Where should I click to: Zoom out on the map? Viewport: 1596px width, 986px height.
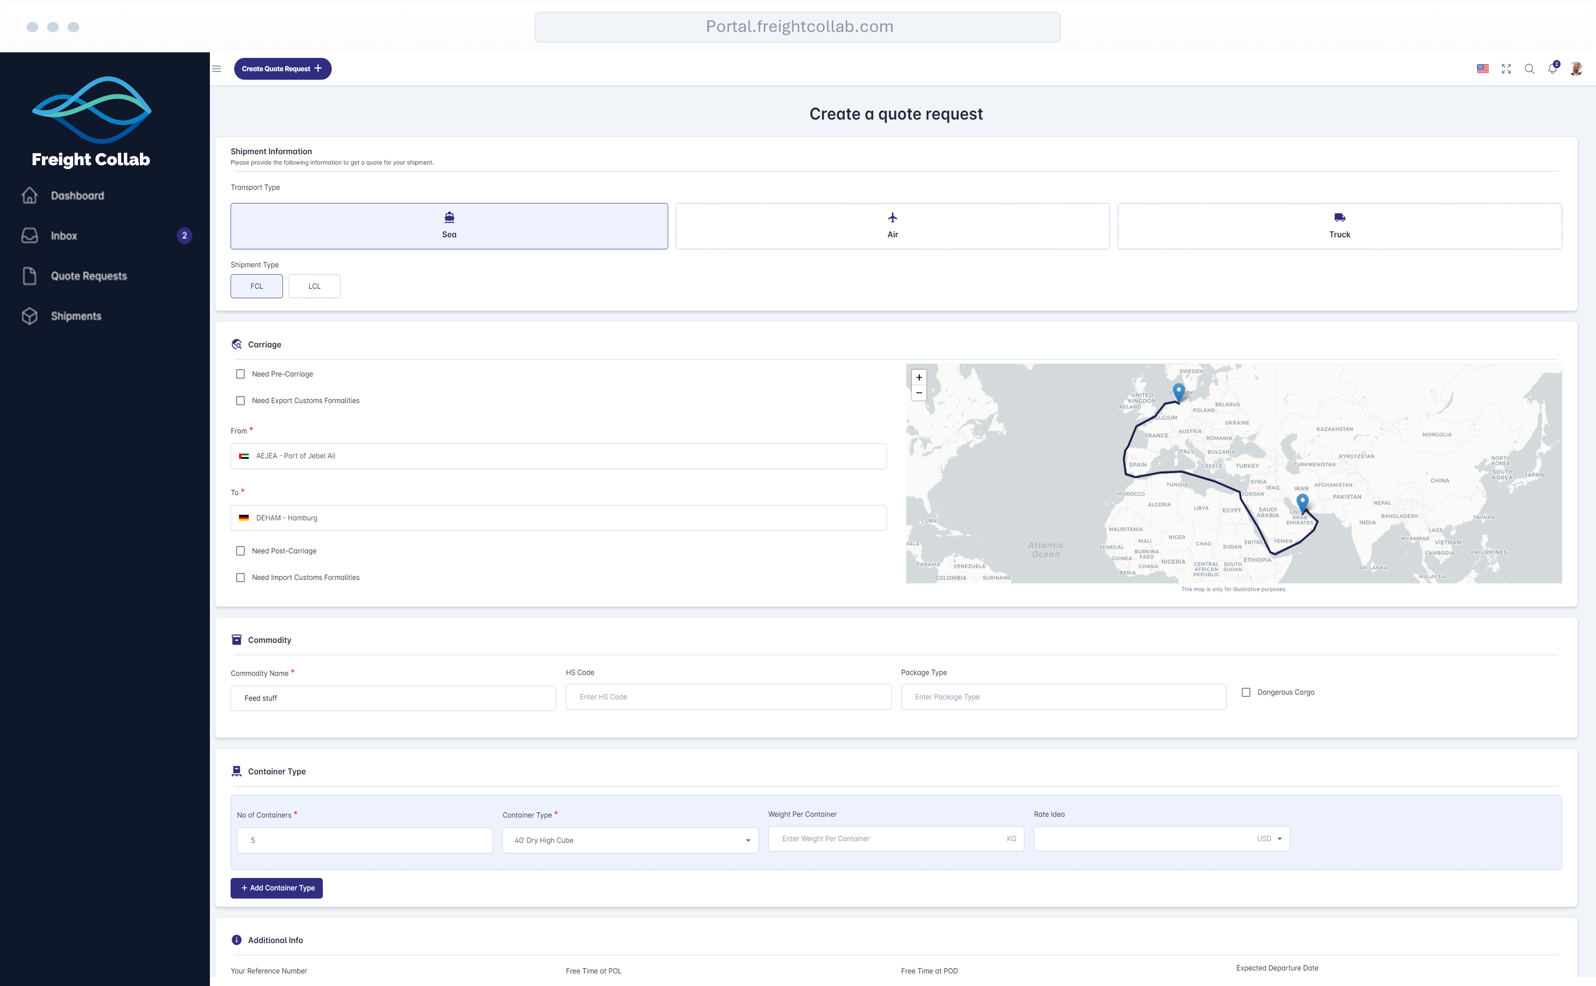point(919,393)
